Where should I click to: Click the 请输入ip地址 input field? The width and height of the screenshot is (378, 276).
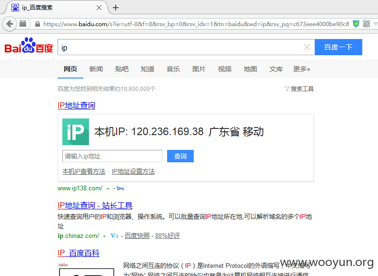coord(112,156)
